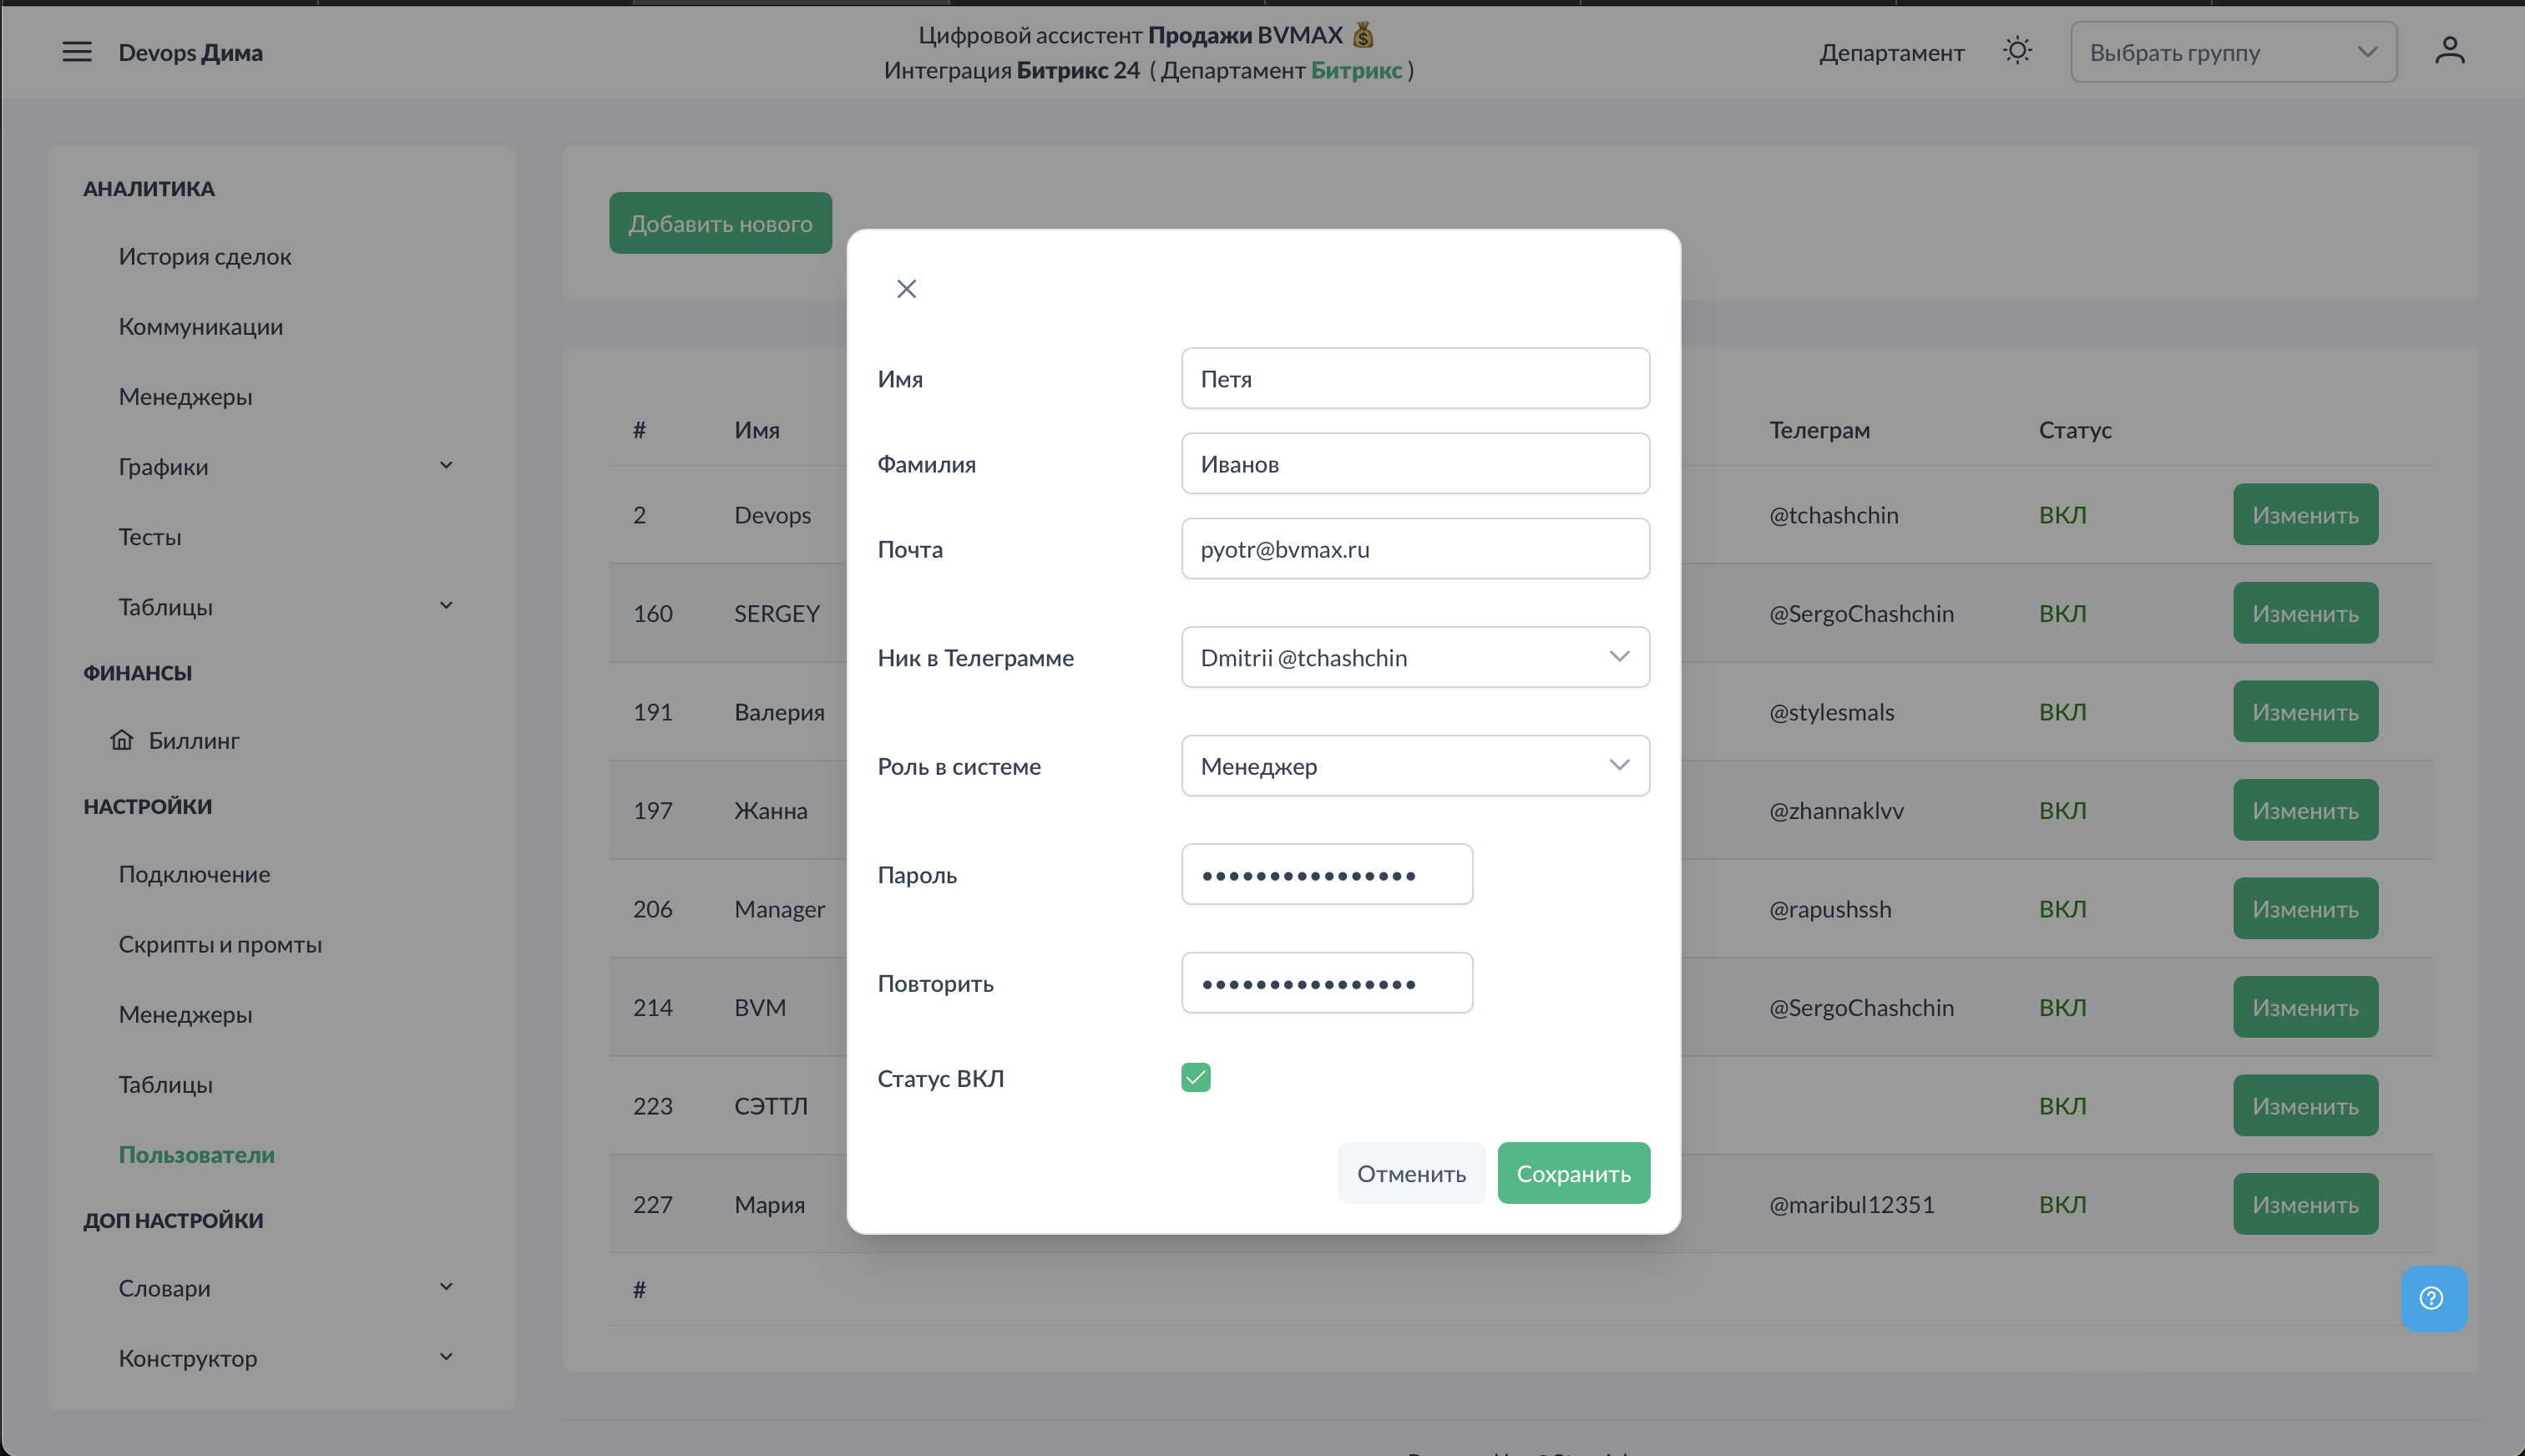Click the Почта email input field
2525x1456 pixels.
point(1414,549)
